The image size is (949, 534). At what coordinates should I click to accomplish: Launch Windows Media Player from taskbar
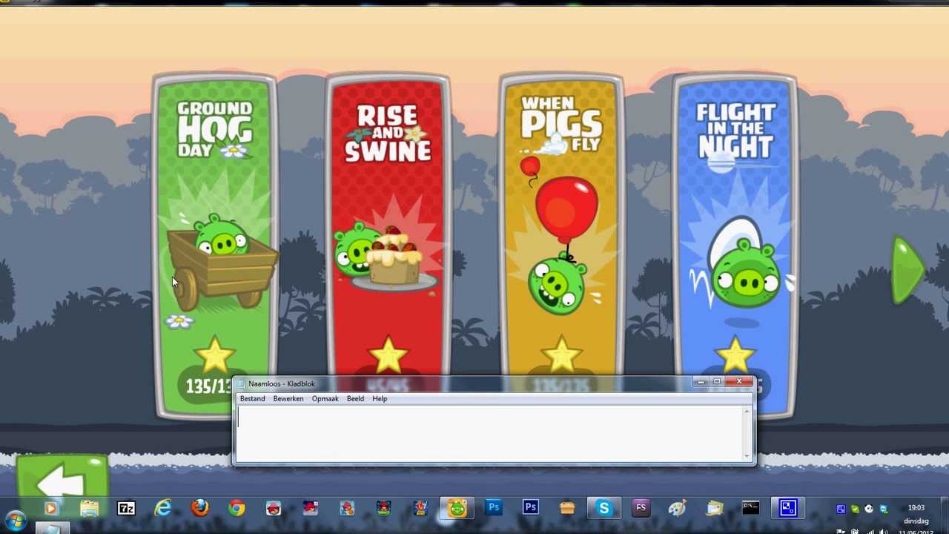[51, 509]
